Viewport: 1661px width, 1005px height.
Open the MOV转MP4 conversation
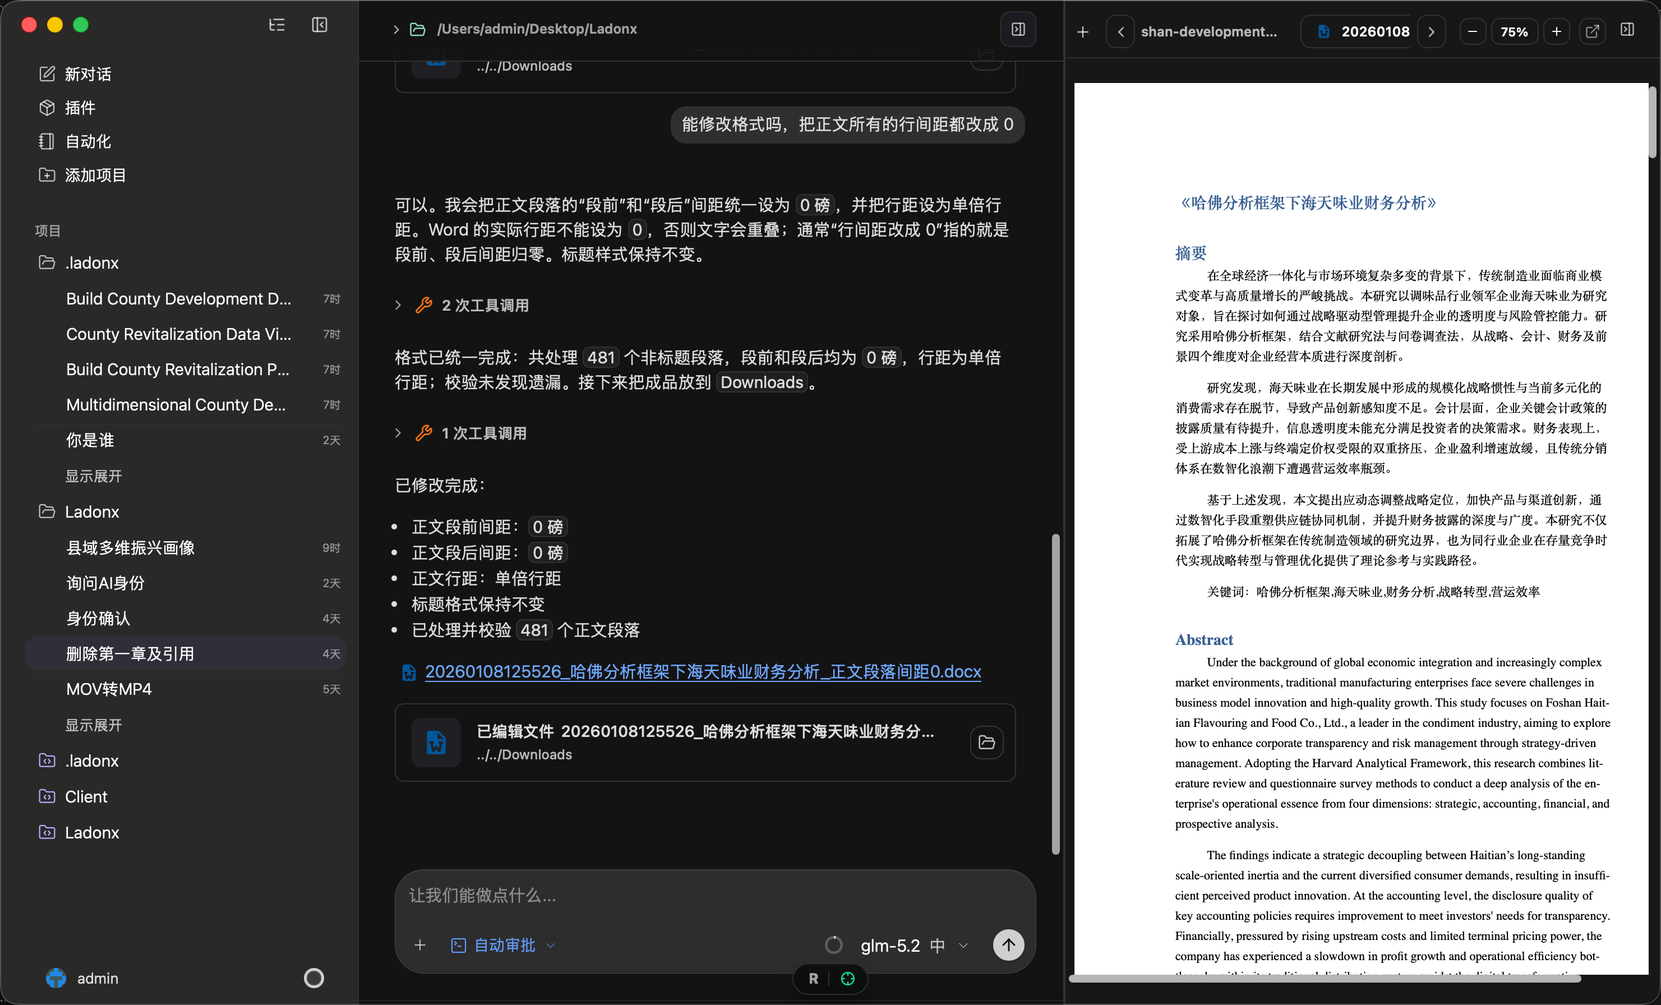[186, 690]
